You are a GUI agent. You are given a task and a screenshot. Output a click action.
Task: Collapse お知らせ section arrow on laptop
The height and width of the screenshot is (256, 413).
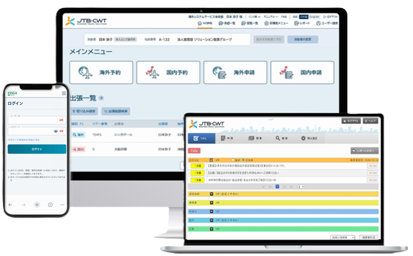211,160
